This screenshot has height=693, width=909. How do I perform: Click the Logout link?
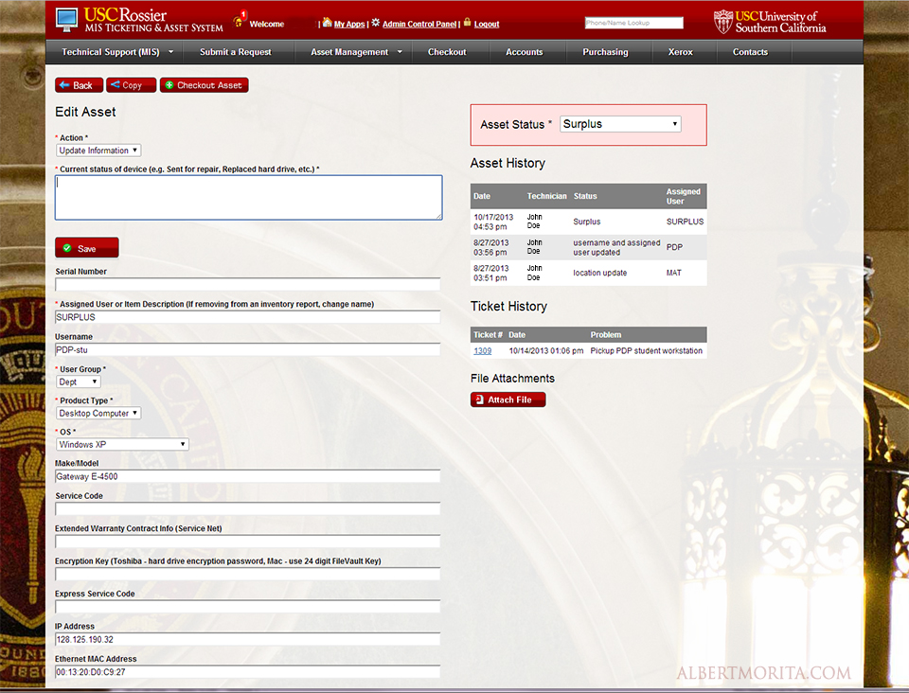tap(486, 24)
